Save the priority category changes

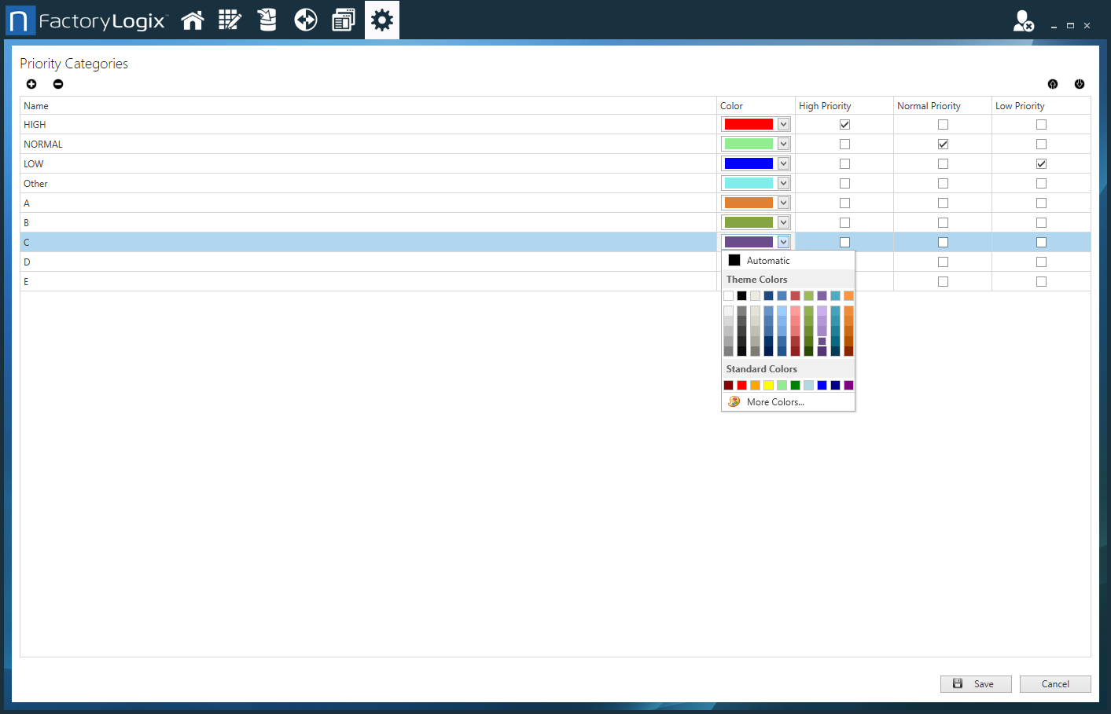tap(975, 683)
